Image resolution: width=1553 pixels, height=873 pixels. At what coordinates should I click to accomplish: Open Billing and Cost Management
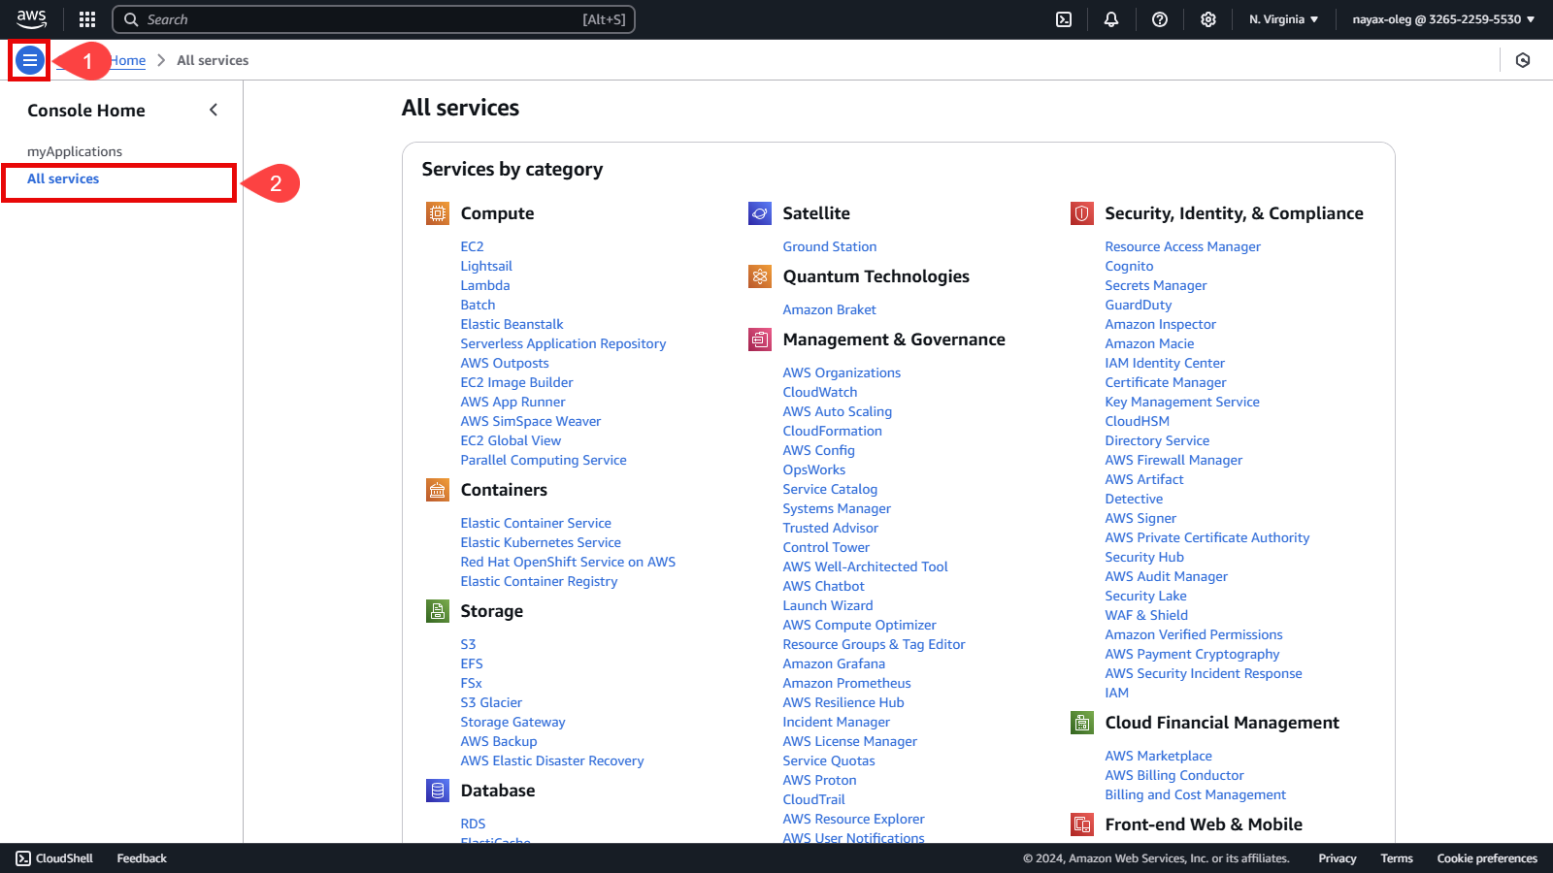1196,794
